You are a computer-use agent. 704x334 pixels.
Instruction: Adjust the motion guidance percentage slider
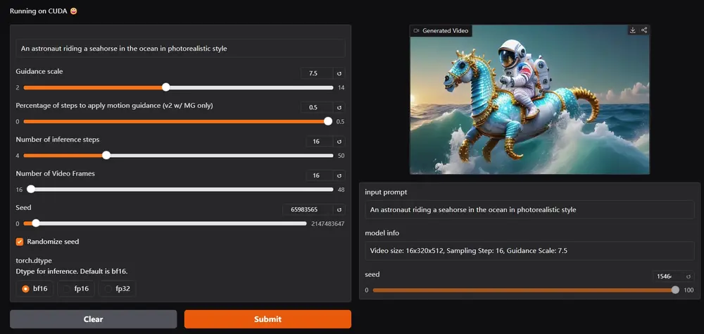(x=178, y=121)
